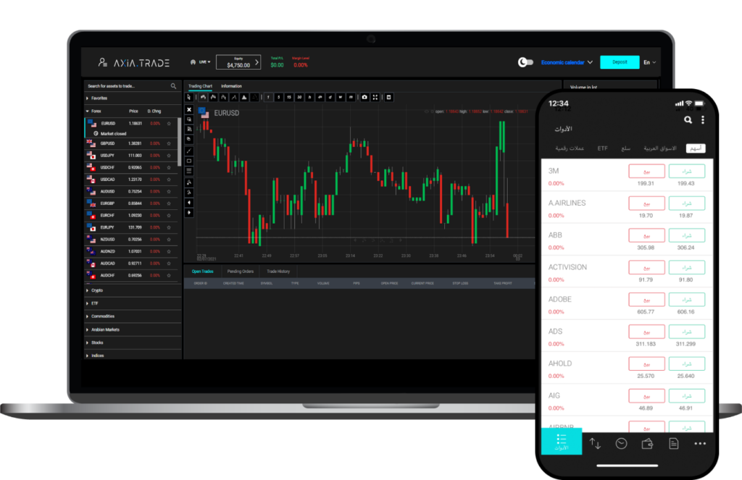Image resolution: width=742 pixels, height=480 pixels.
Task: Open the En language dropdown
Action: (x=649, y=62)
